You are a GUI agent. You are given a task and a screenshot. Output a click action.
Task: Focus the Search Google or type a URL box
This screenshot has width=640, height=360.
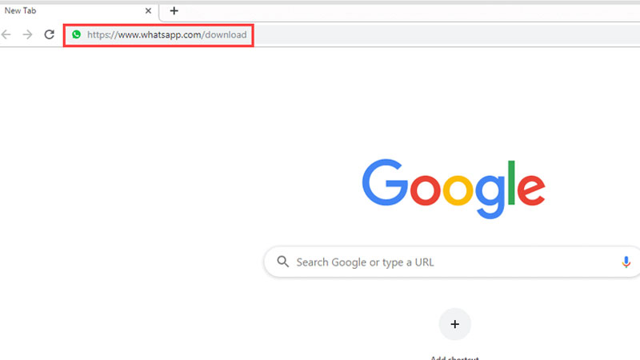click(452, 262)
